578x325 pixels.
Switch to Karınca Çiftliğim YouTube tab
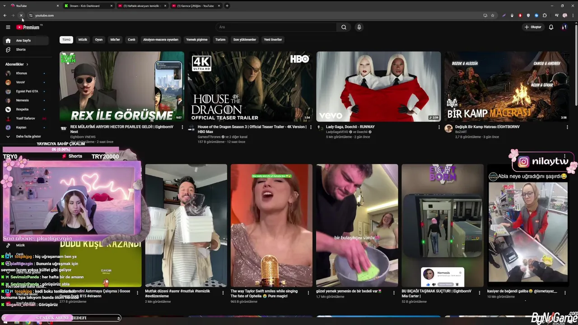point(196,6)
